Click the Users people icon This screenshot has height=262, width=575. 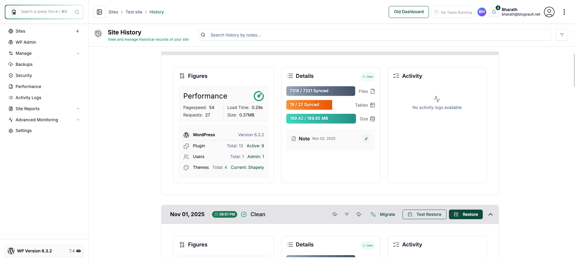coord(186,157)
